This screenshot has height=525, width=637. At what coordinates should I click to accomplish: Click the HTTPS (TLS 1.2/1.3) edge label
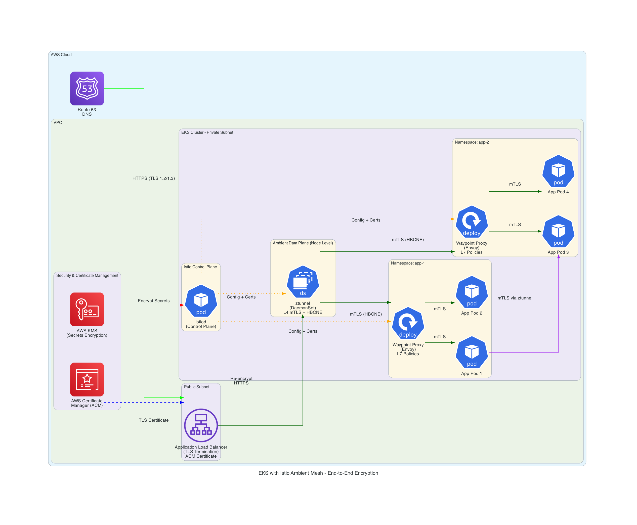pyautogui.click(x=153, y=178)
